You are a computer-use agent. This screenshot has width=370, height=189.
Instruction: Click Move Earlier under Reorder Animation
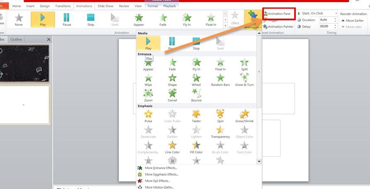click(353, 21)
